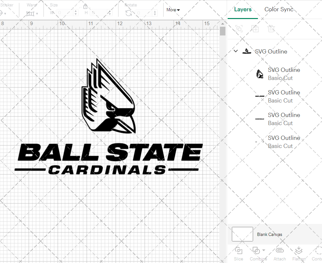Screen dimensions: 322x263
Task: Click the Delete layer icon
Action: (x=271, y=29)
